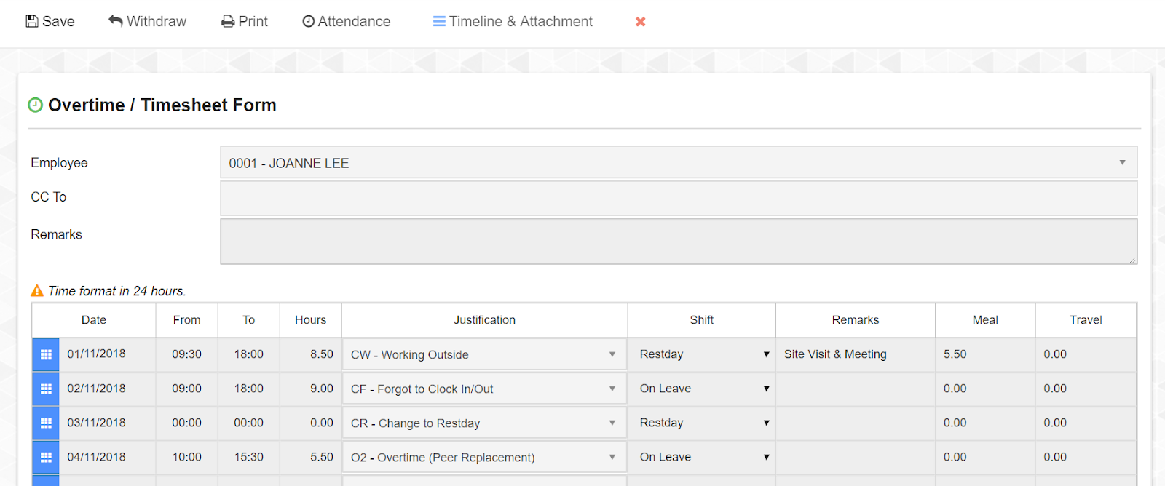Click the CC To input field
This screenshot has height=486, width=1165.
(678, 198)
